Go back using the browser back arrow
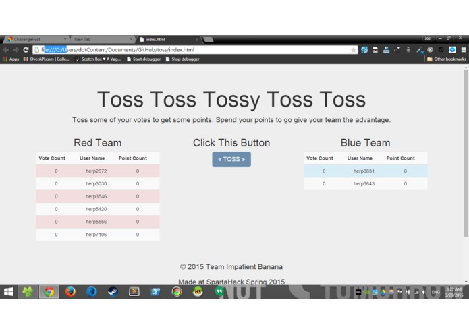This screenshot has width=469, height=333. pos(6,50)
